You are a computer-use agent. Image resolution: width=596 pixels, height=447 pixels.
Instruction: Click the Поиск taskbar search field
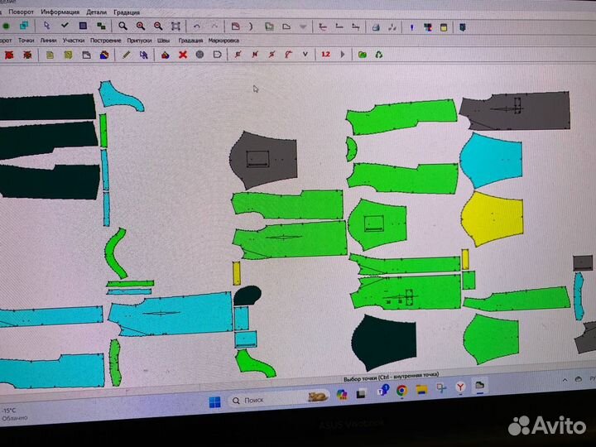[x=257, y=401]
